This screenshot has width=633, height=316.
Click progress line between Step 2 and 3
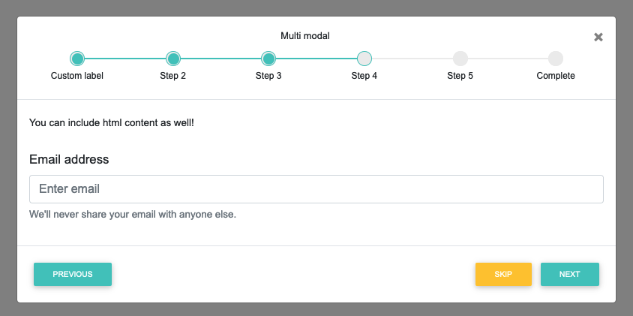click(221, 59)
